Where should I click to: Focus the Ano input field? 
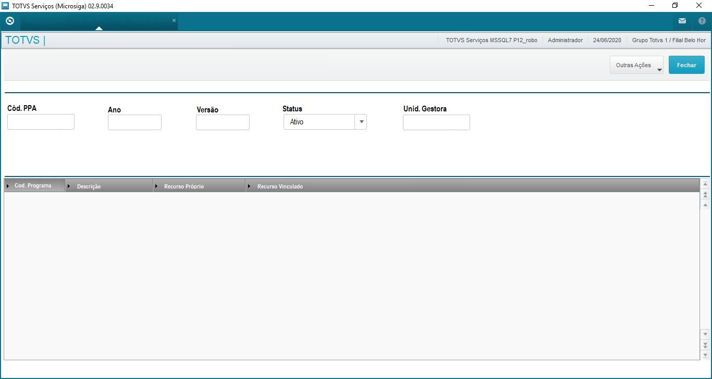click(x=134, y=122)
